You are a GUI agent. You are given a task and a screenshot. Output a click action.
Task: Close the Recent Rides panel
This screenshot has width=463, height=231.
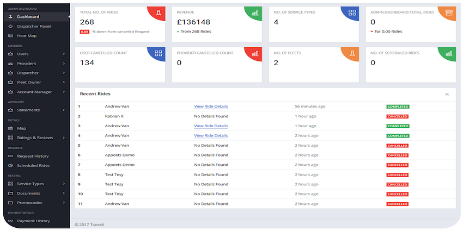pos(447,94)
